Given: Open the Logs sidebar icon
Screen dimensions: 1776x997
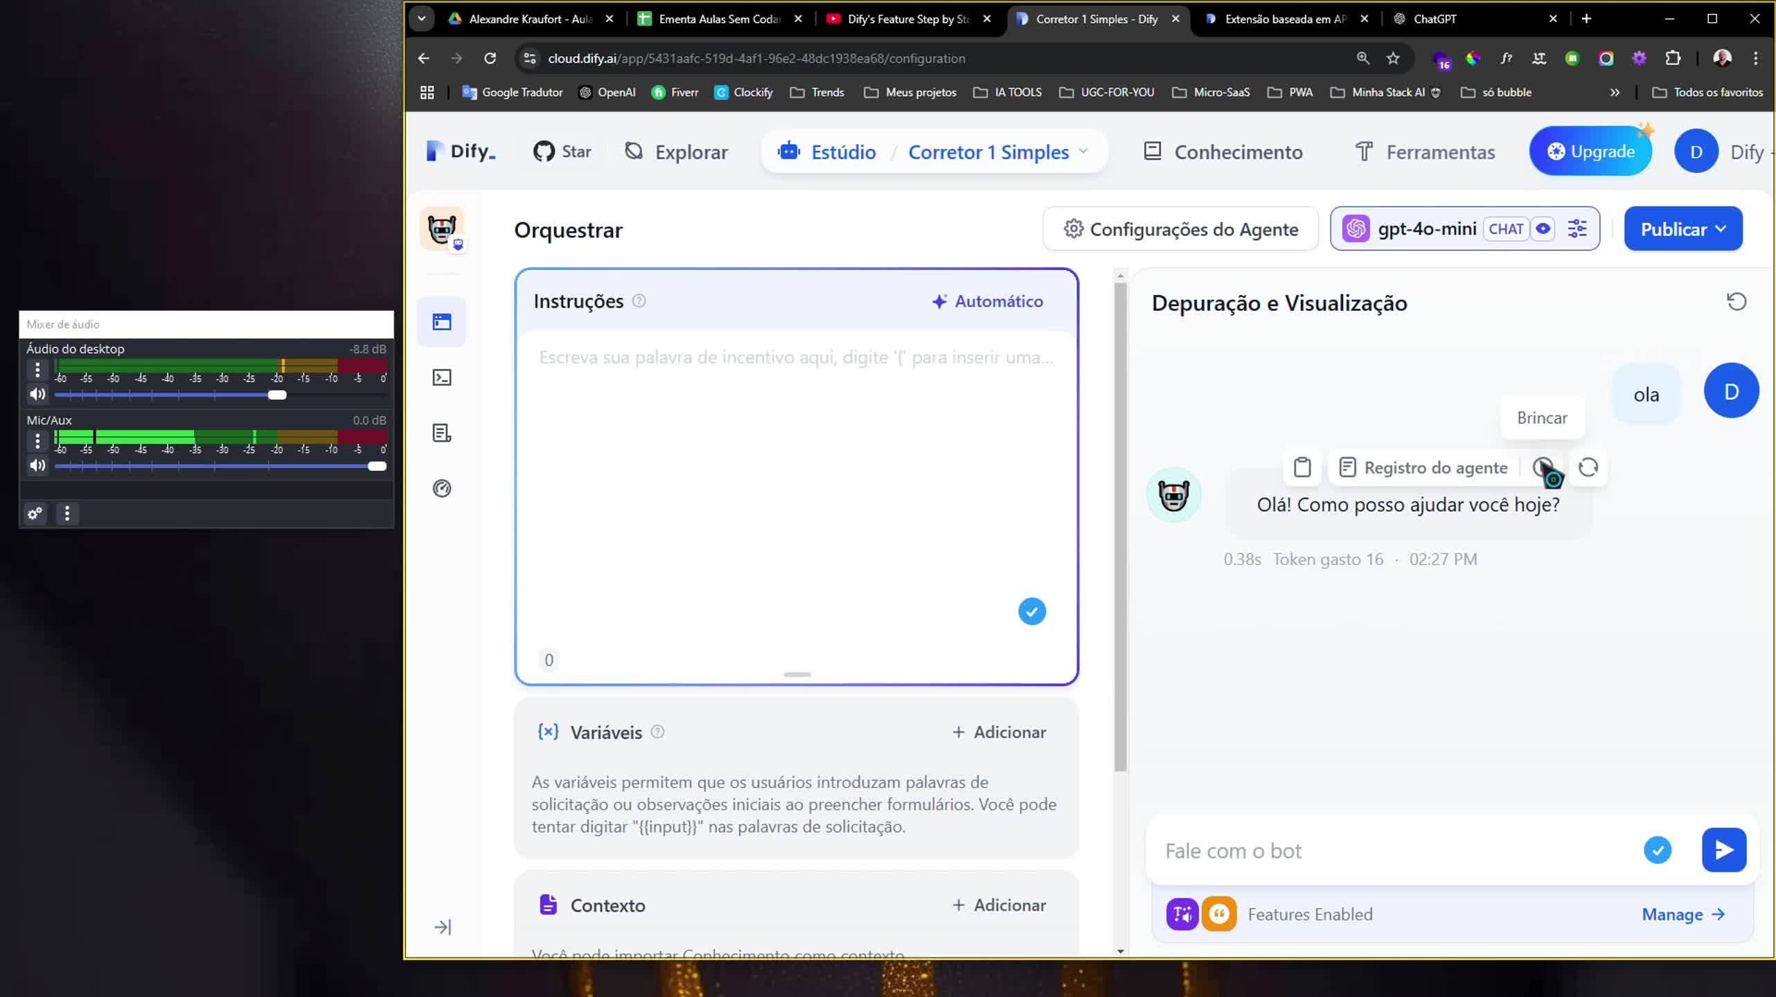Looking at the screenshot, I should point(442,433).
